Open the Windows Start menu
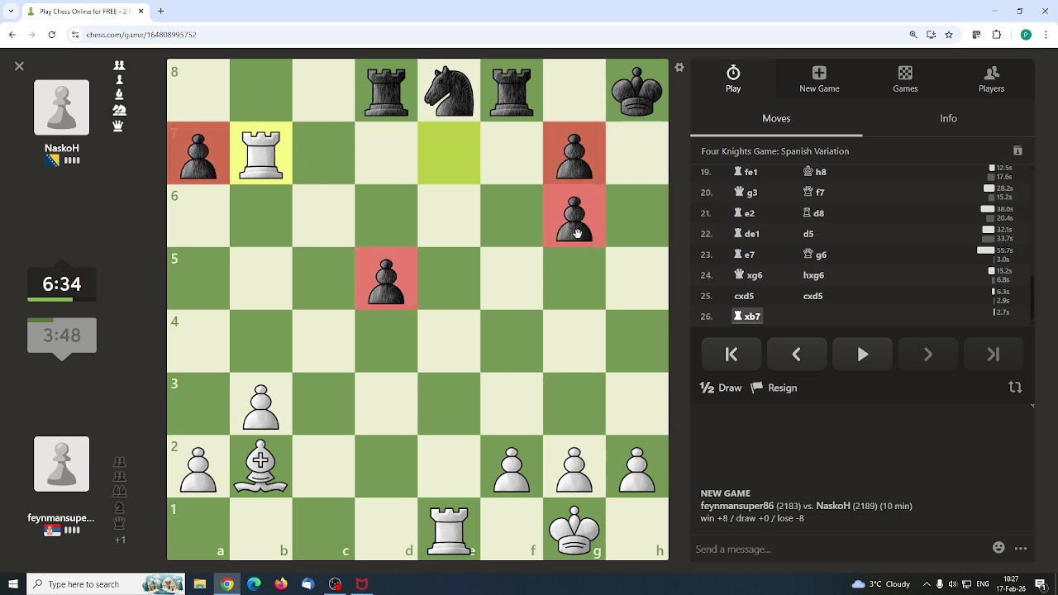 (x=12, y=584)
